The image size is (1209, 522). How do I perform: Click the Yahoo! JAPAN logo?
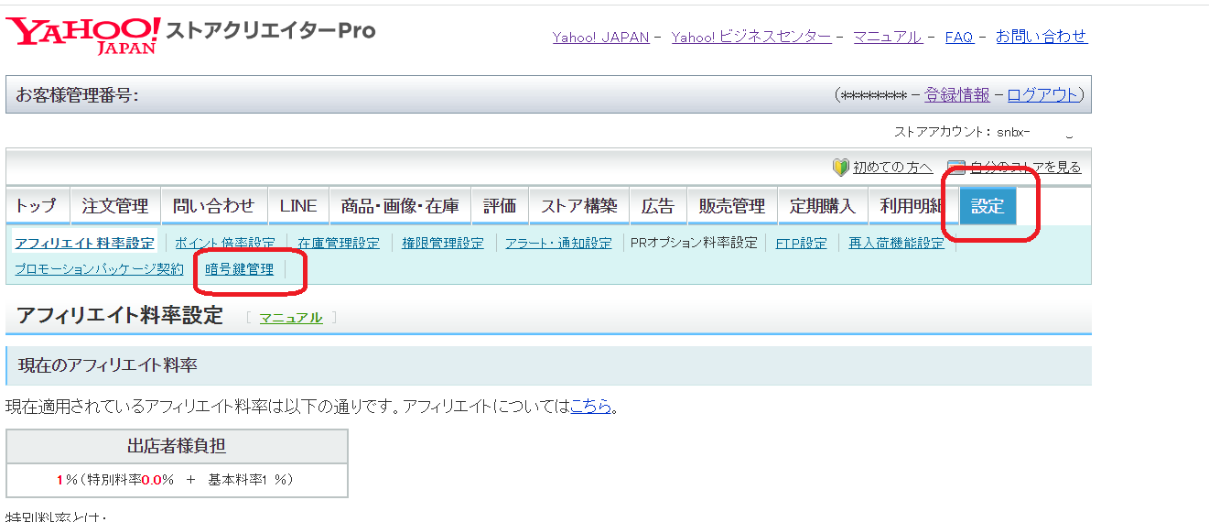83,35
